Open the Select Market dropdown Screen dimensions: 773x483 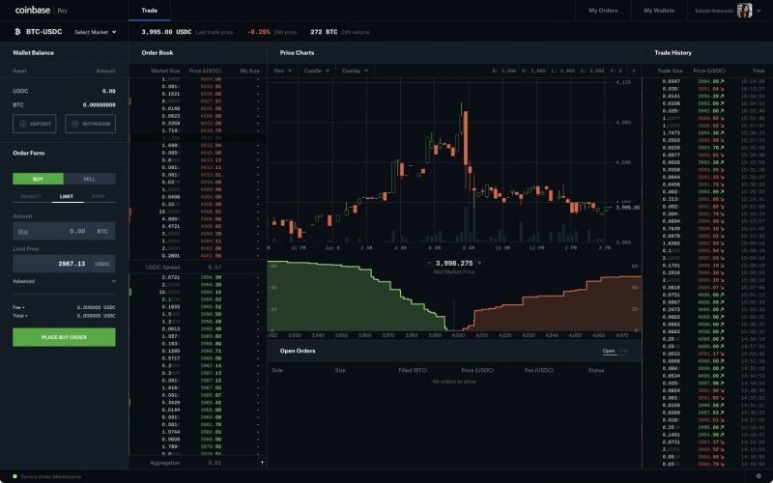point(94,32)
